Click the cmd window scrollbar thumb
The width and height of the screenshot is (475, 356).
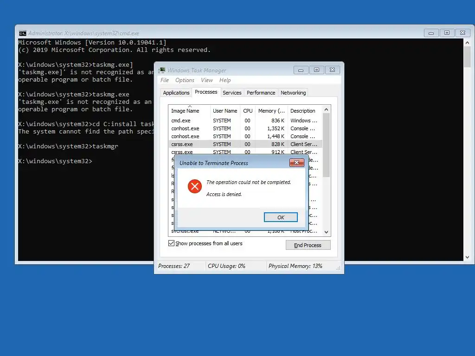point(468,57)
